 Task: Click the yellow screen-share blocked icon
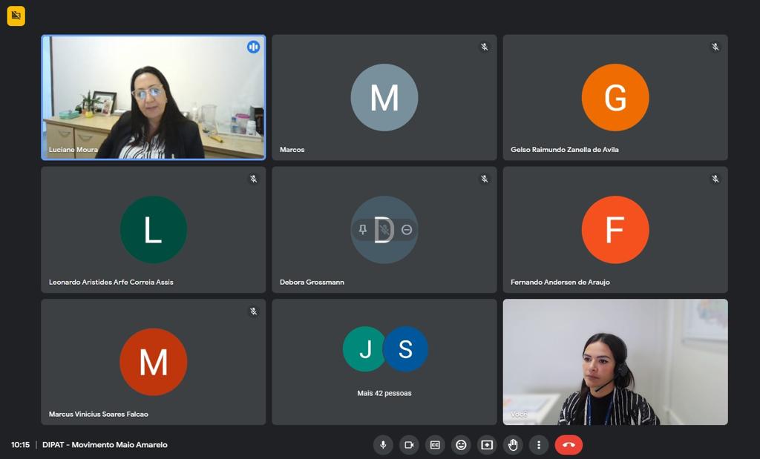16,16
